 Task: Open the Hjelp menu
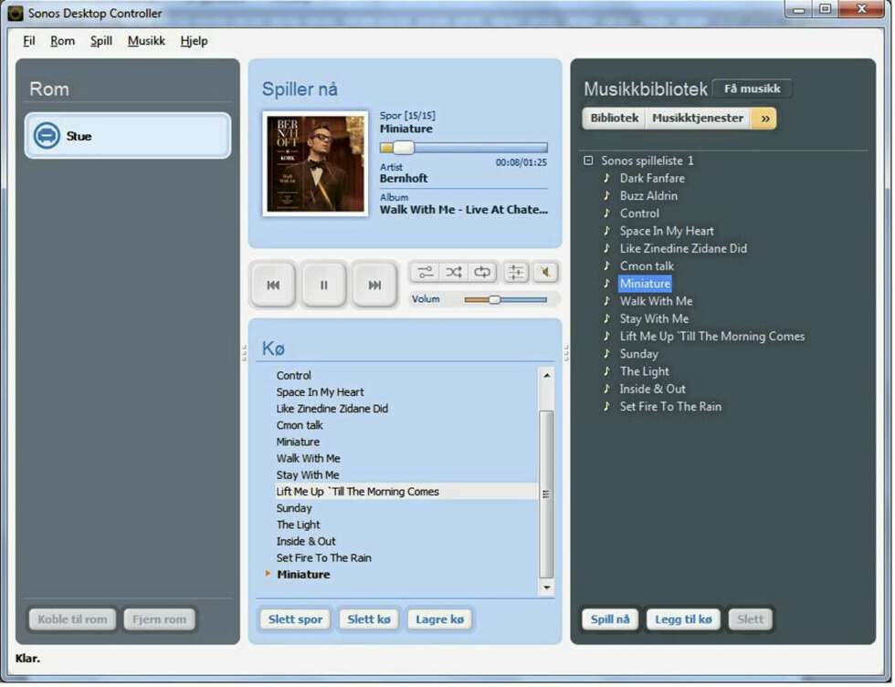click(x=194, y=41)
